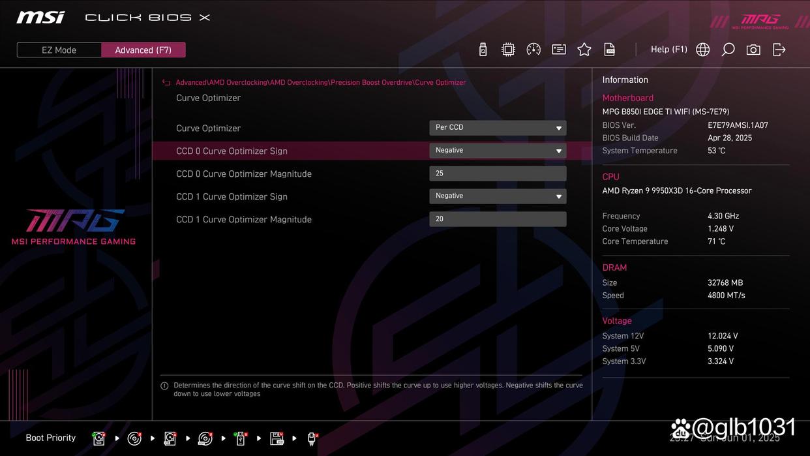
Task: Click "AMD Ryzen 9 9950X3D 16-Core Processor" text
Action: (x=677, y=191)
